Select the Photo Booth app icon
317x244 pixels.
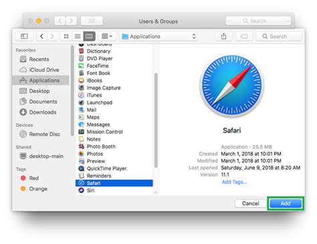(82, 146)
